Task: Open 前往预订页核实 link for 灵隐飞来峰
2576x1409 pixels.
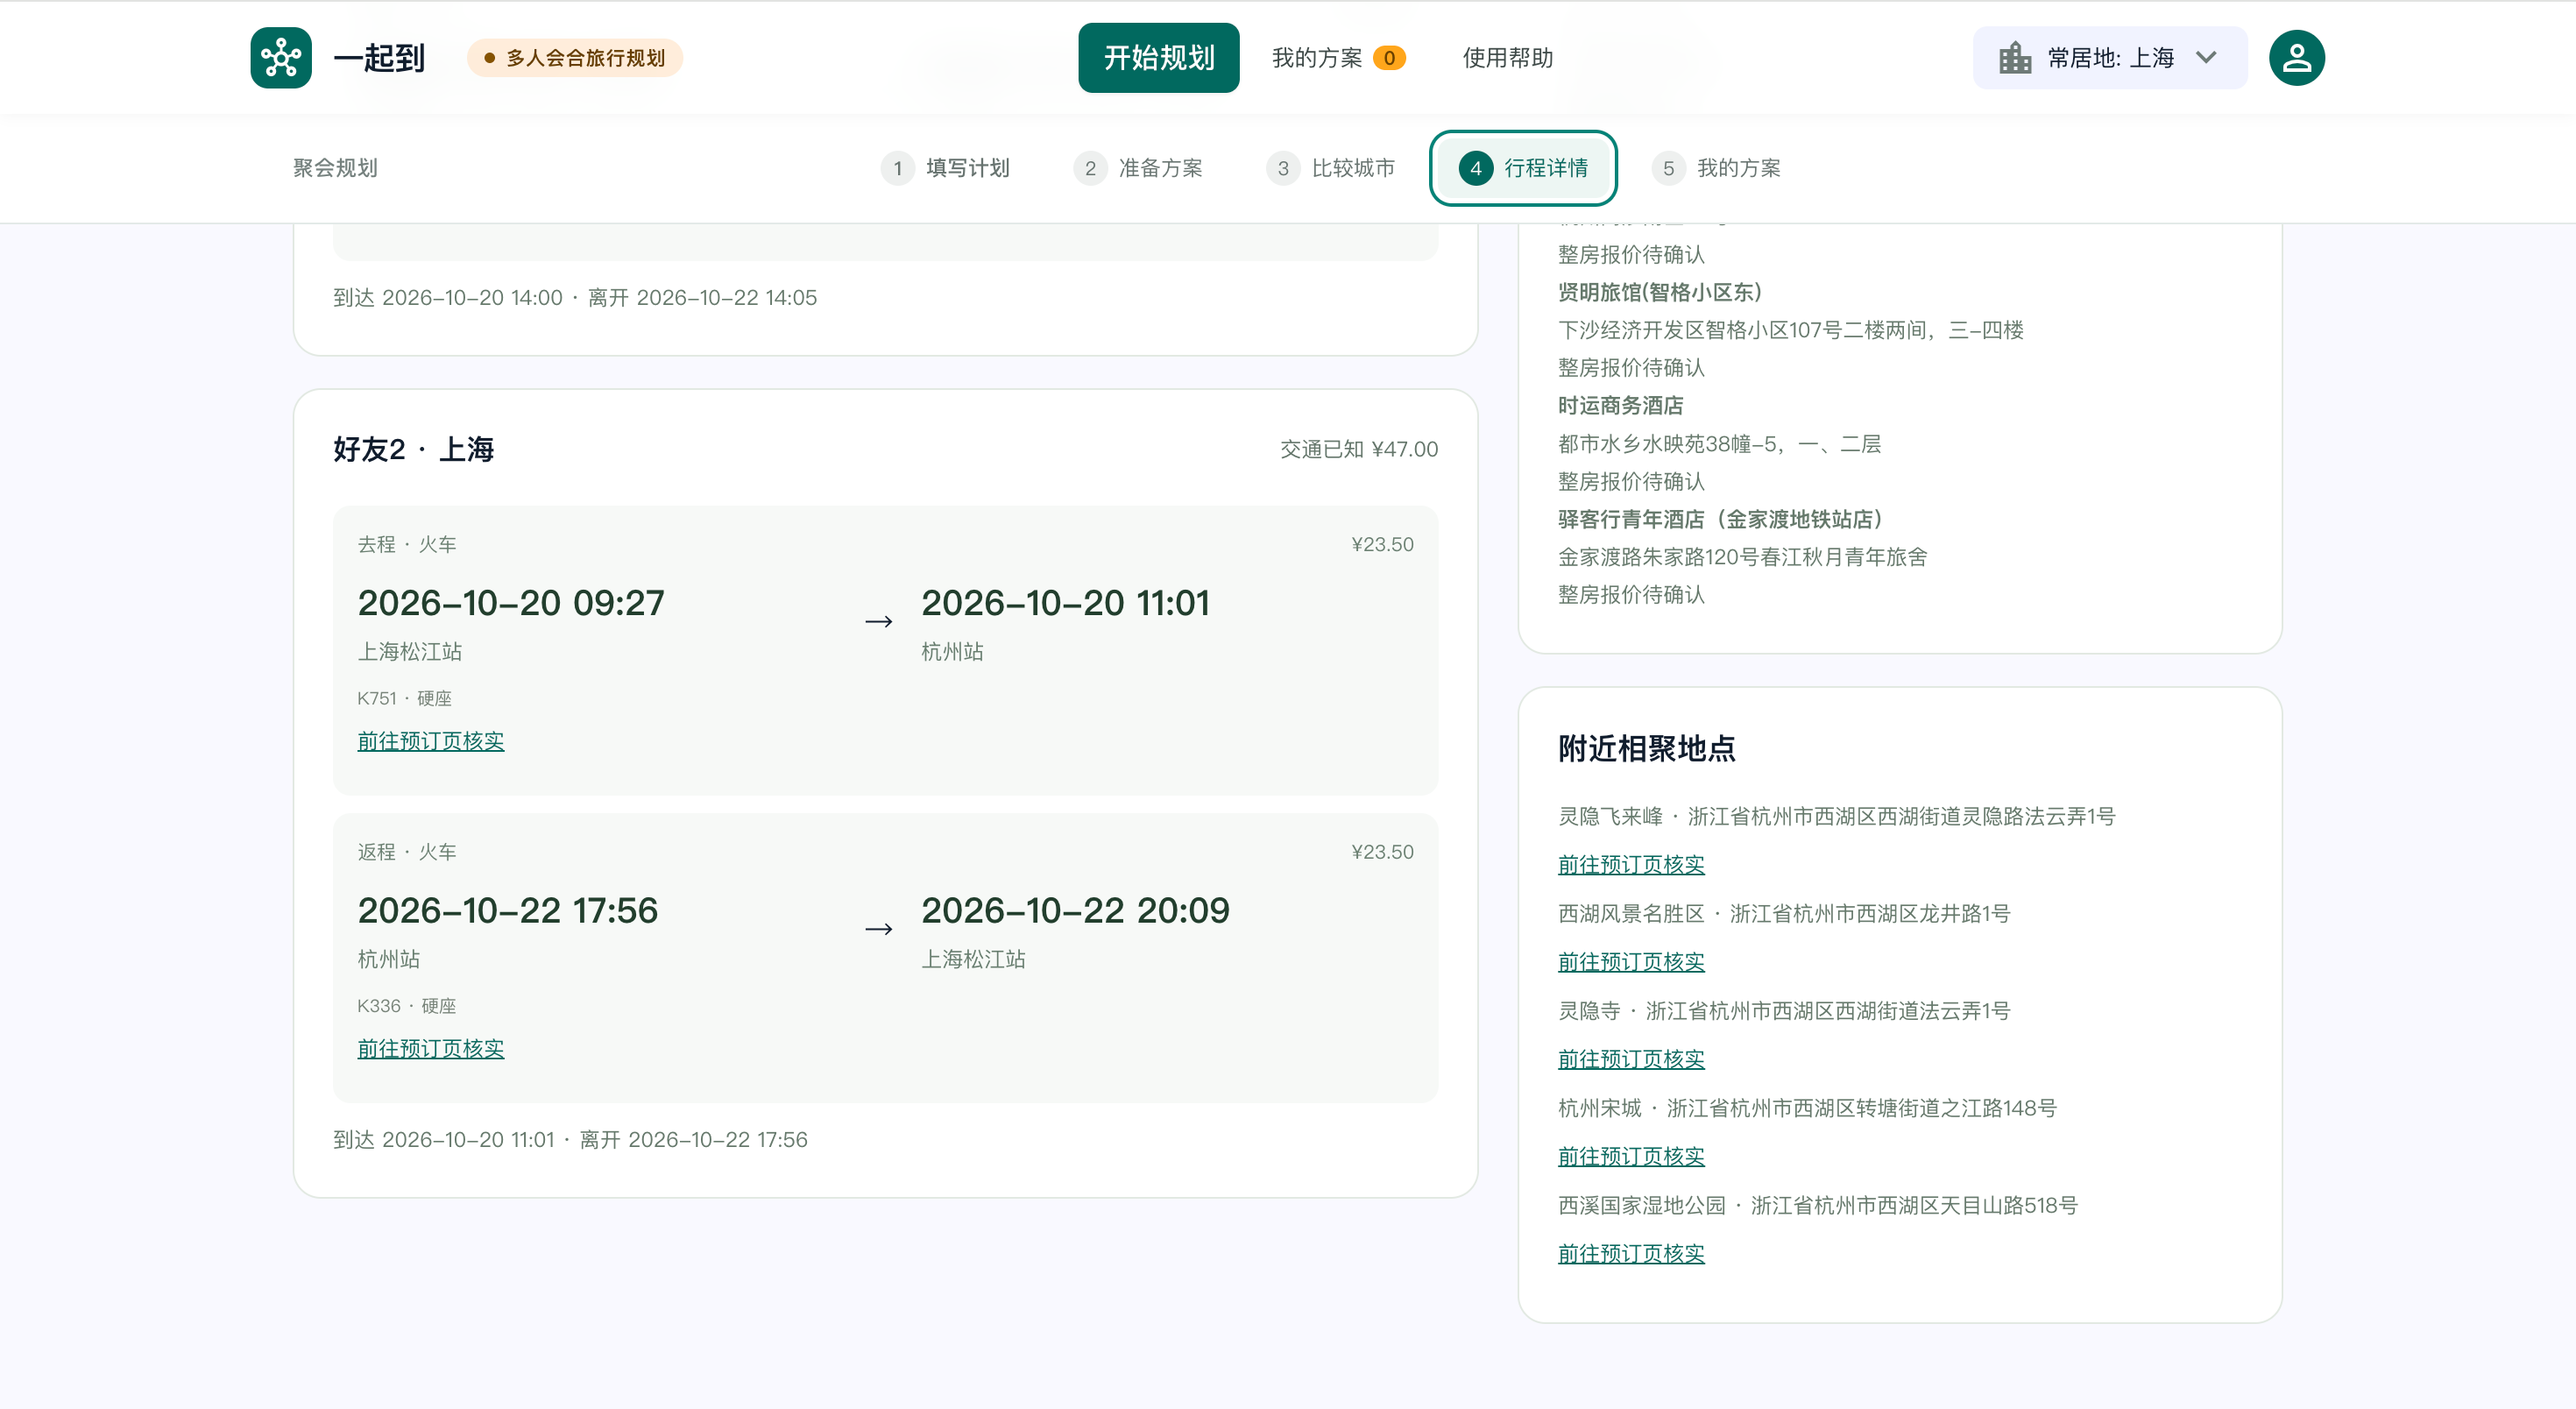Action: click(1631, 864)
